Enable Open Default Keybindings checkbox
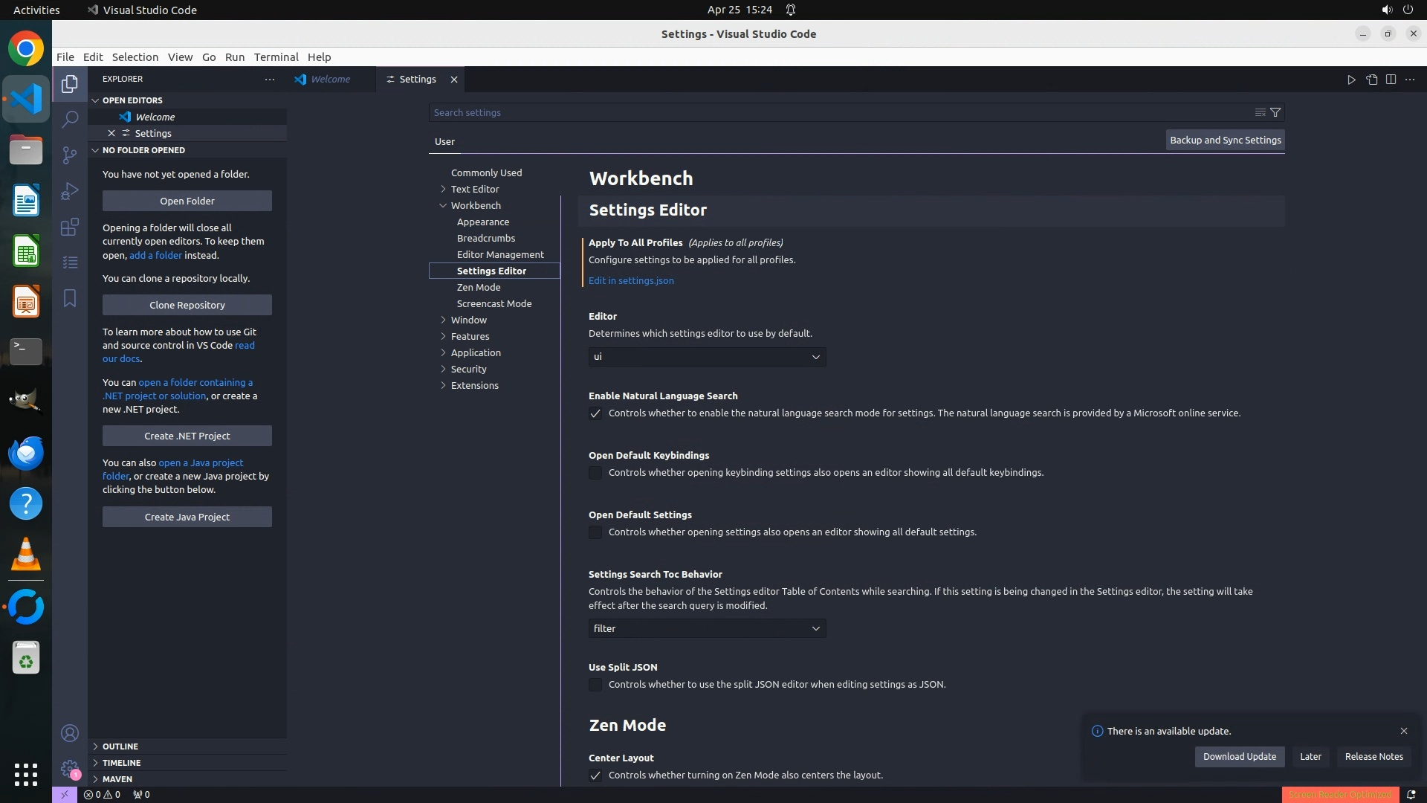The height and width of the screenshot is (803, 1427). 595,473
